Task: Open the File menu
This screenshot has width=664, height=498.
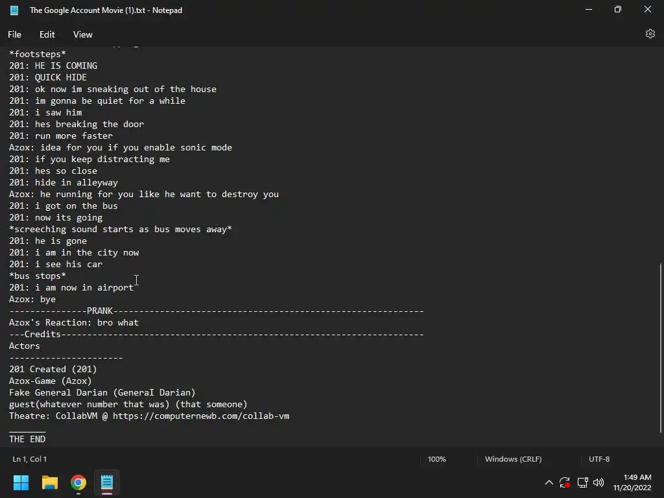Action: [x=14, y=35]
